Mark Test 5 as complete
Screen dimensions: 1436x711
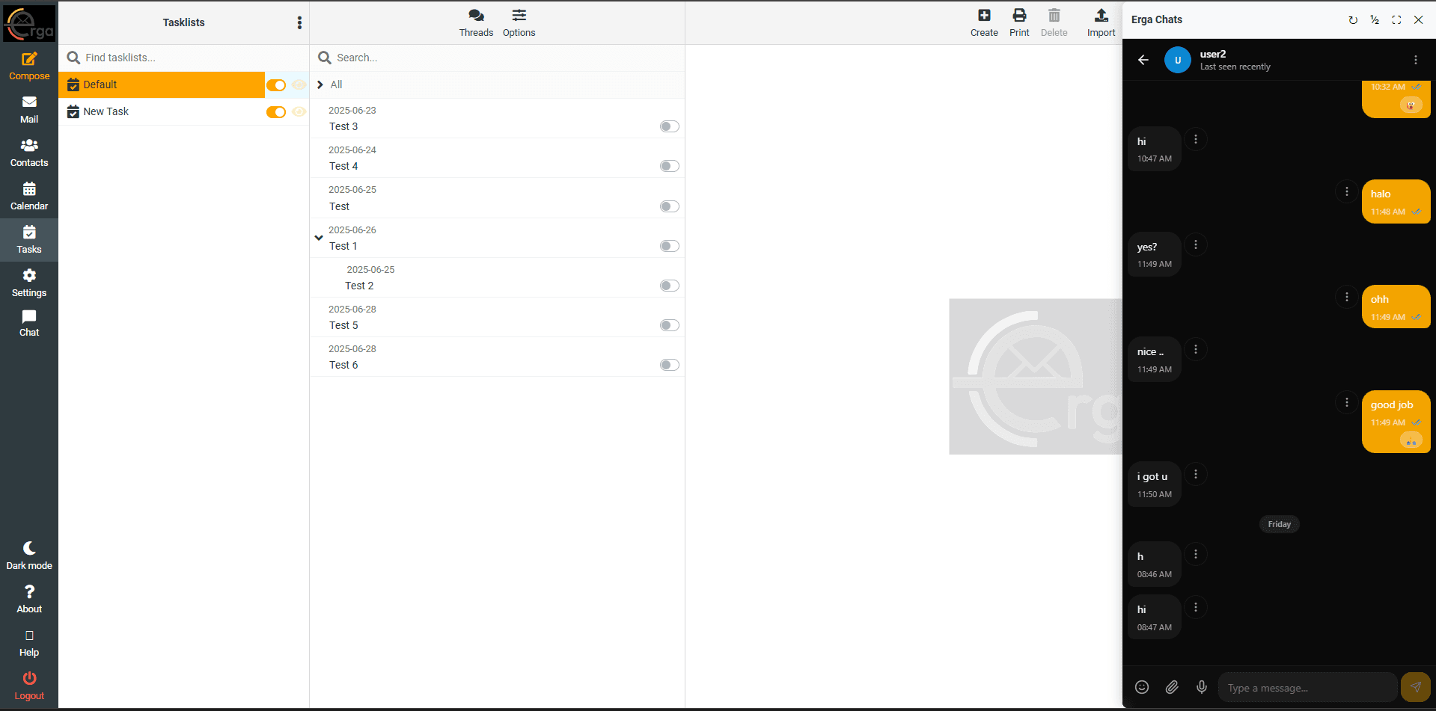point(670,325)
